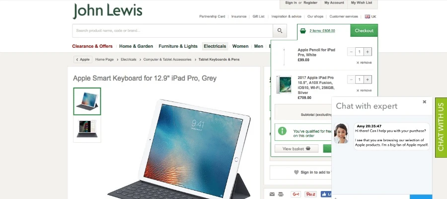Increase iPad Pro quantity with plus
The width and height of the screenshot is (447, 199).
click(368, 80)
